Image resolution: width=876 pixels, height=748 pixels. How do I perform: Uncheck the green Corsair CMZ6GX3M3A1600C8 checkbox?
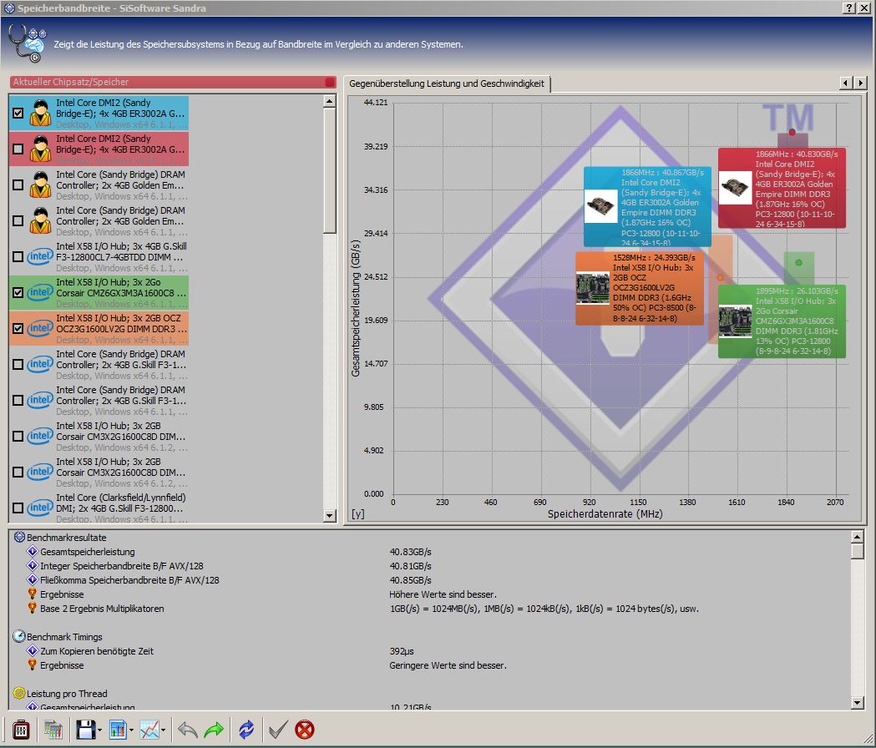tap(18, 292)
